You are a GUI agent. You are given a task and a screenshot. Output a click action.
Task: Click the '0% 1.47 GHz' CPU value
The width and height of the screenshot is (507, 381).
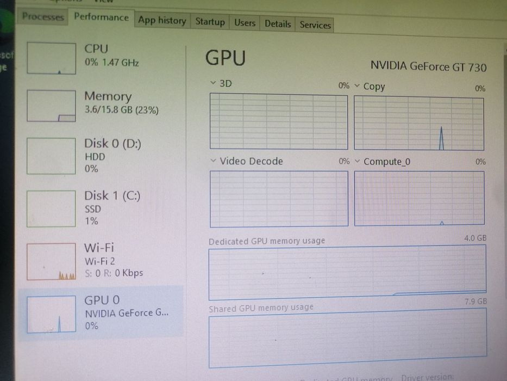112,62
